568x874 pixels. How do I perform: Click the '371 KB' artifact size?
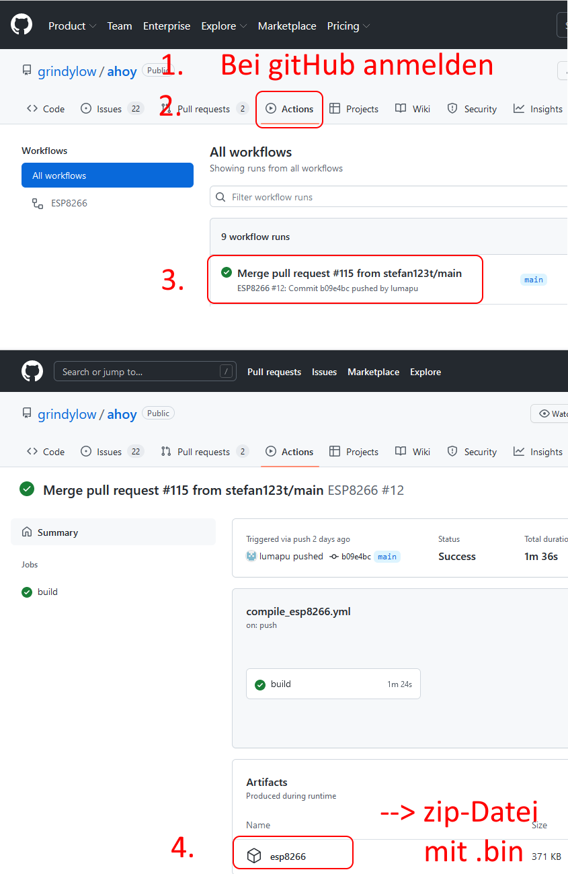(x=546, y=856)
